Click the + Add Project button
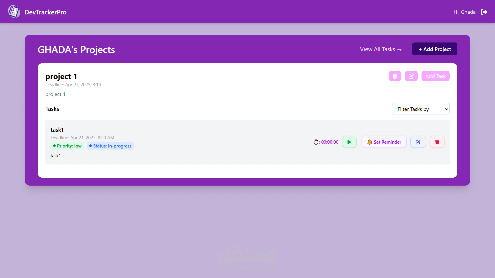Screen dimensions: 495x278 click(434, 49)
